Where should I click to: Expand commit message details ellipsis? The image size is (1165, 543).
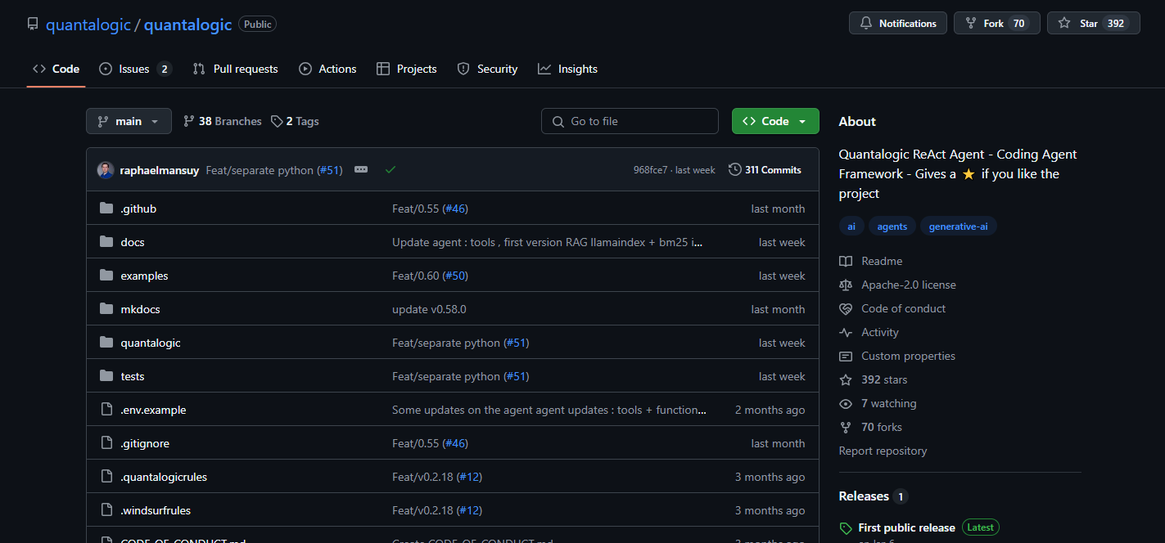point(361,170)
